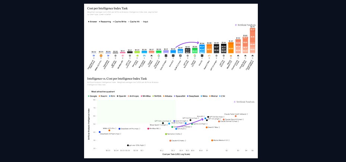Click the Kimi logo under the Kimi K3 bar
This screenshot has height=162, width=346.
[202, 56]
